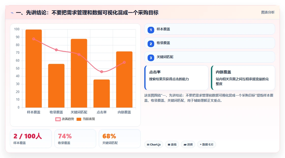
Task: Click the lightning icon beside the heading
Action: [12, 13]
